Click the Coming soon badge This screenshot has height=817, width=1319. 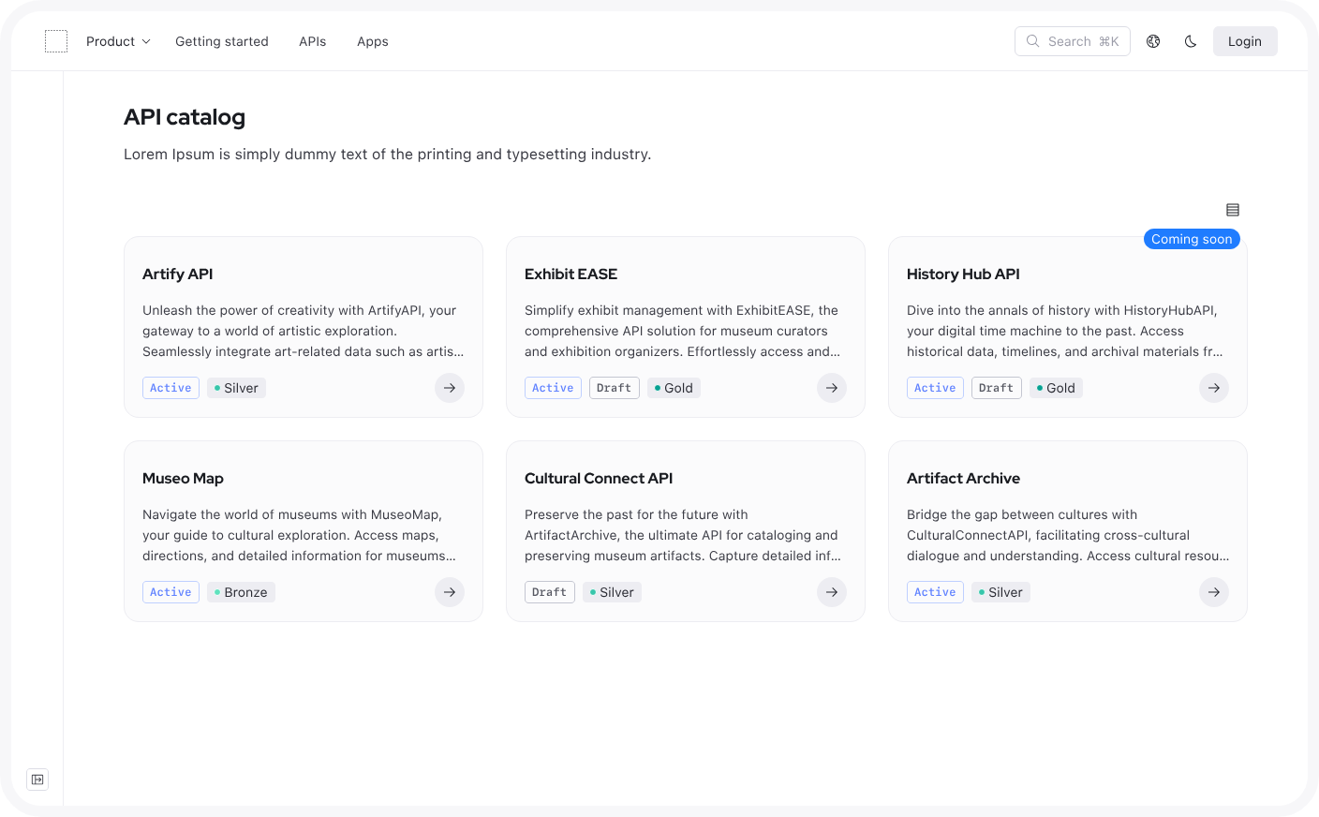click(x=1192, y=239)
